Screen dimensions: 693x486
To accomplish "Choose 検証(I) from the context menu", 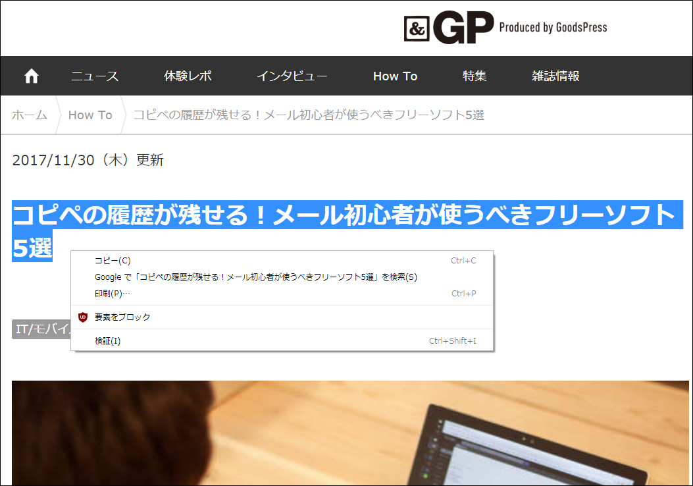I will point(282,341).
